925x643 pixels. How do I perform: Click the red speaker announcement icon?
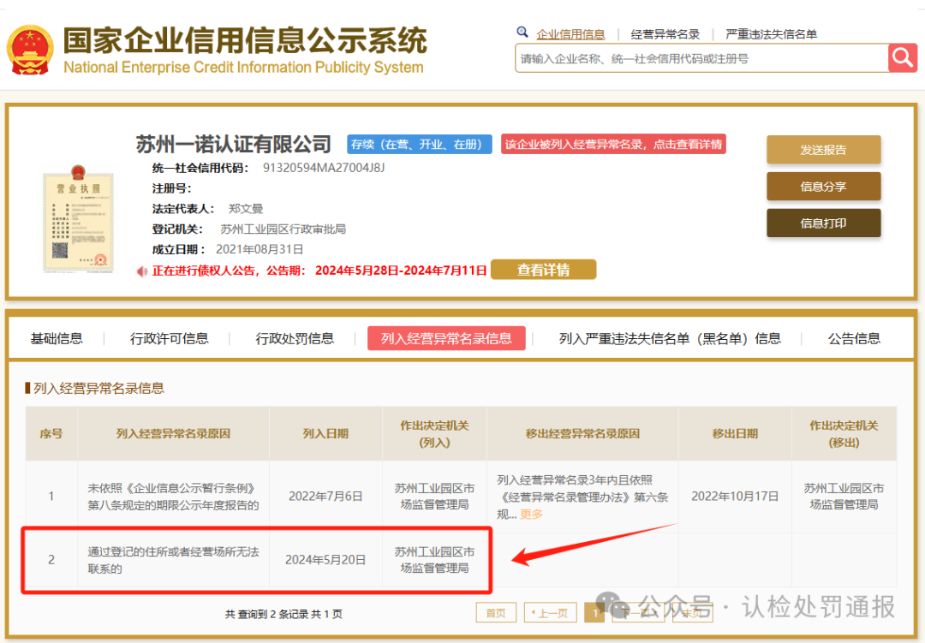(142, 271)
